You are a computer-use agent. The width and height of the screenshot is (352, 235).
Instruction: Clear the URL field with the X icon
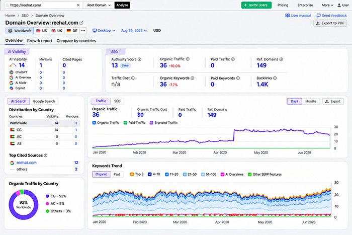(x=78, y=5)
